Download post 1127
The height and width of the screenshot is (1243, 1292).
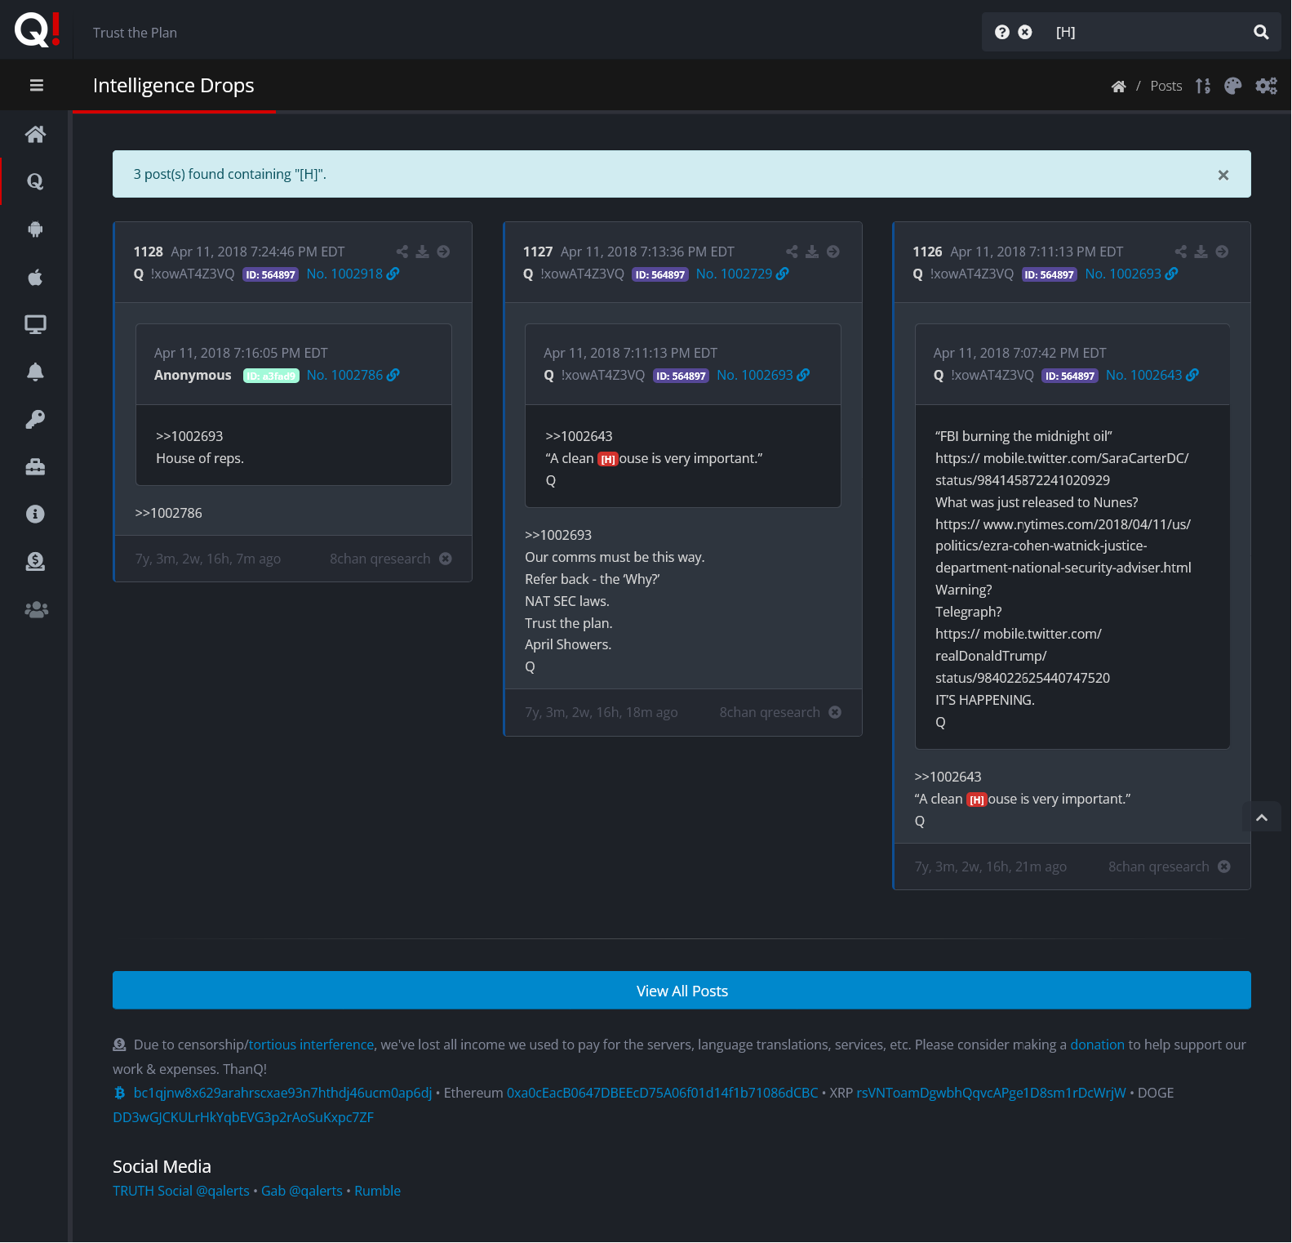click(x=812, y=252)
